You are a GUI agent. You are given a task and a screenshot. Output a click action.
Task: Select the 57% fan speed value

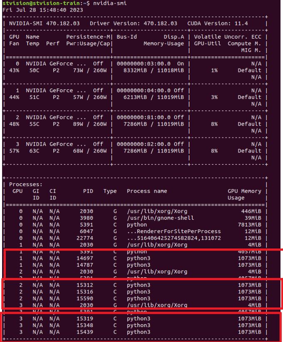pyautogui.click(x=14, y=151)
